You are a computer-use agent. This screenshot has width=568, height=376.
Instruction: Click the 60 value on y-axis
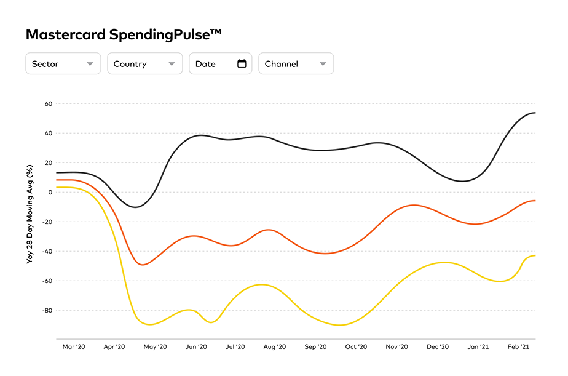coord(48,103)
